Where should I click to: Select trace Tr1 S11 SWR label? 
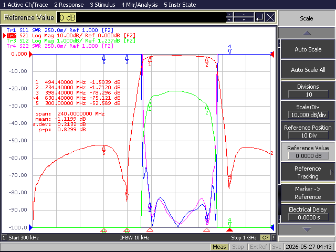[60, 30]
